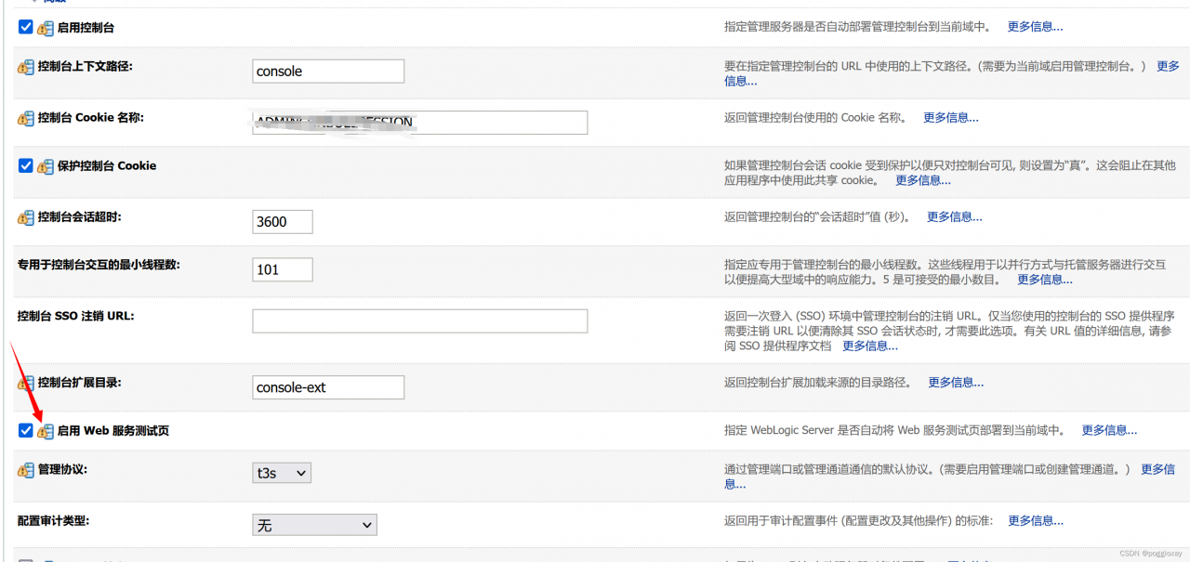This screenshot has width=1190, height=562.
Task: Open 更多信息 link for 最小线程数 description
Action: (1044, 279)
